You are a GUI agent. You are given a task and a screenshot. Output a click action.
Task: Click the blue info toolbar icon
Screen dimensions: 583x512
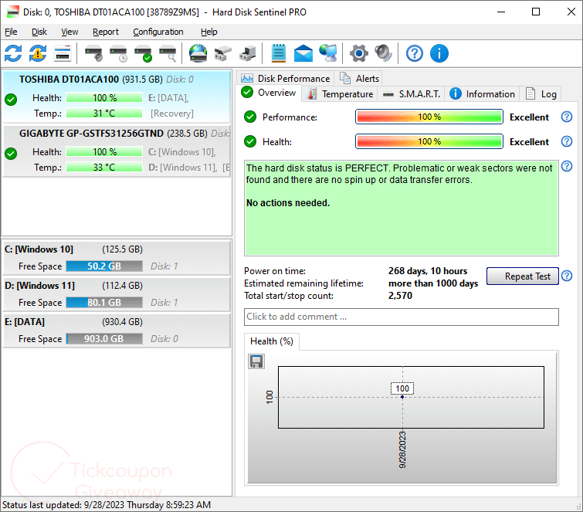439,53
